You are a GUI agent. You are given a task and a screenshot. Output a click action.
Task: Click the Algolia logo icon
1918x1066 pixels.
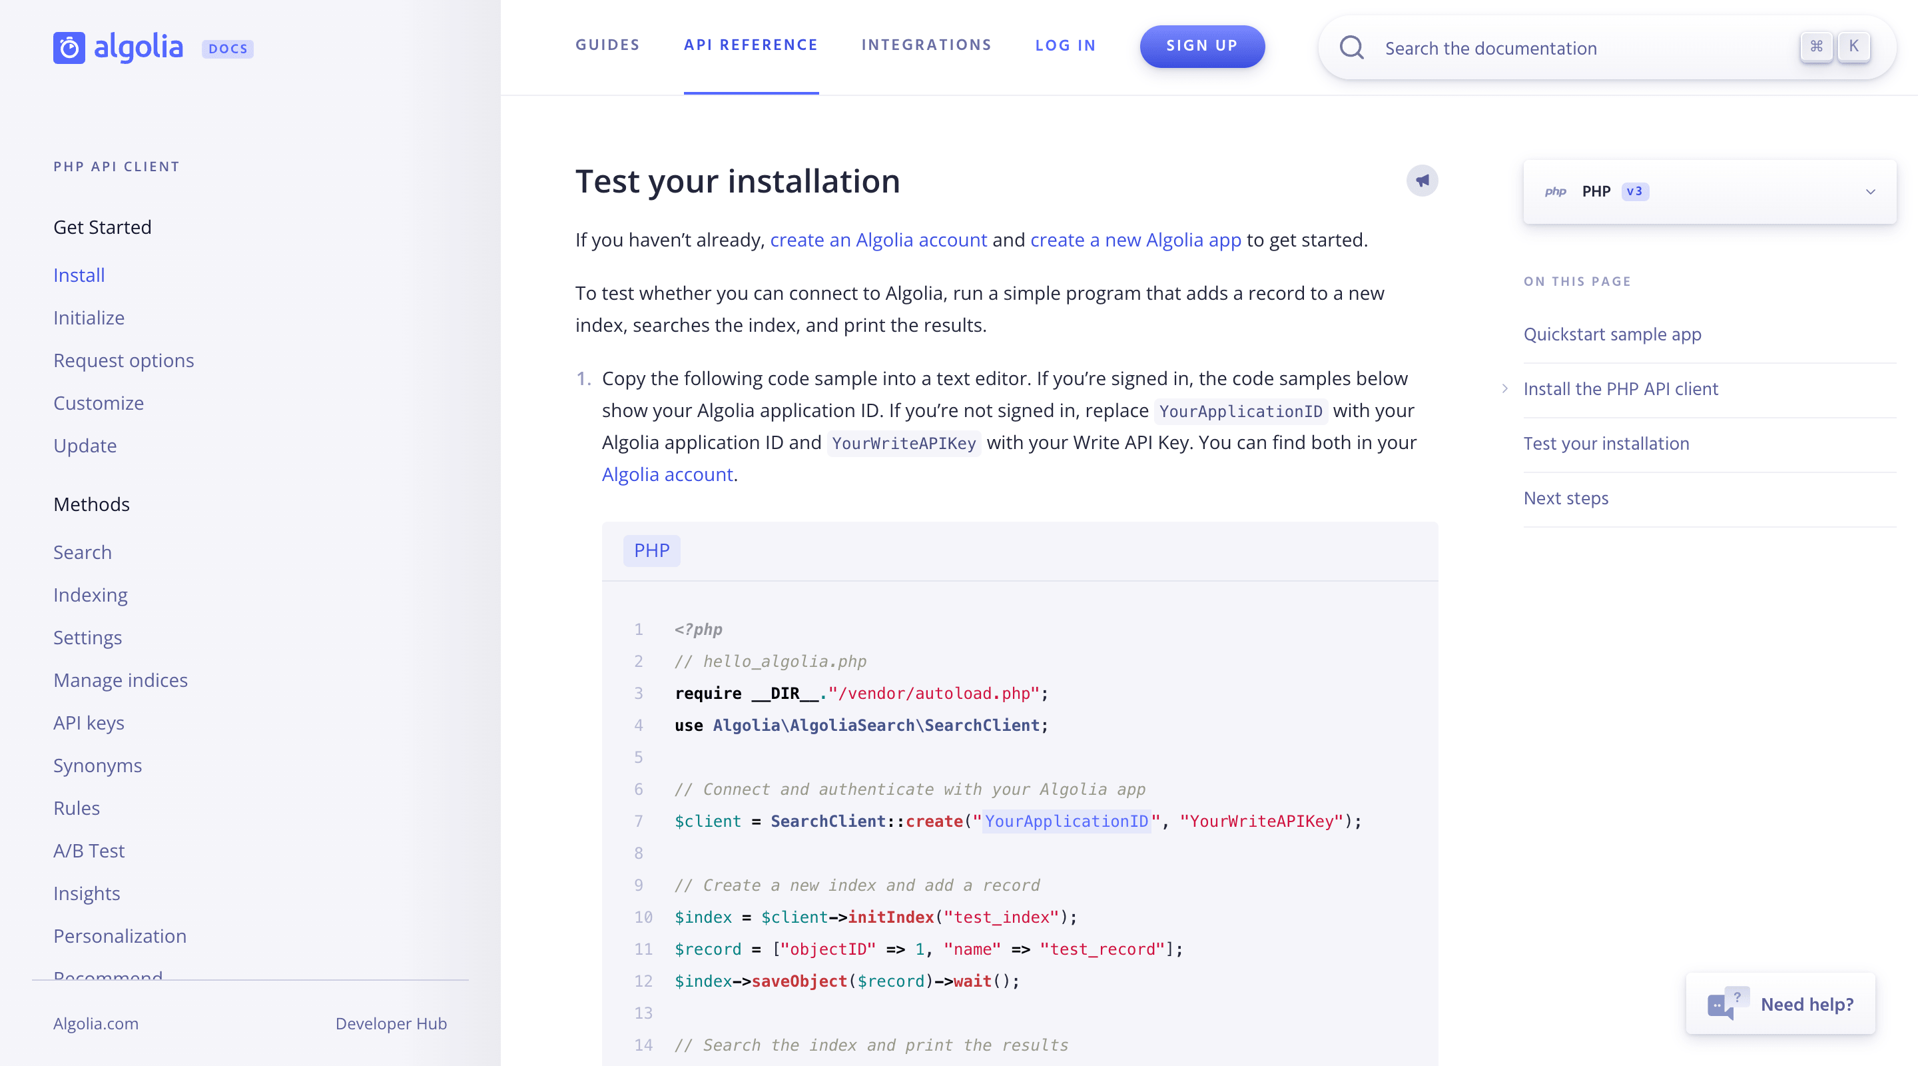pos(69,48)
